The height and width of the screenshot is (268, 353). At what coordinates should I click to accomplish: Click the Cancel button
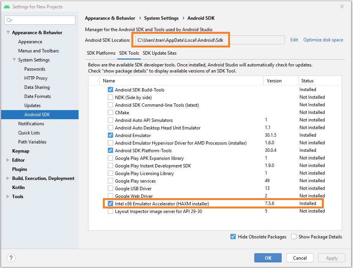300,258
